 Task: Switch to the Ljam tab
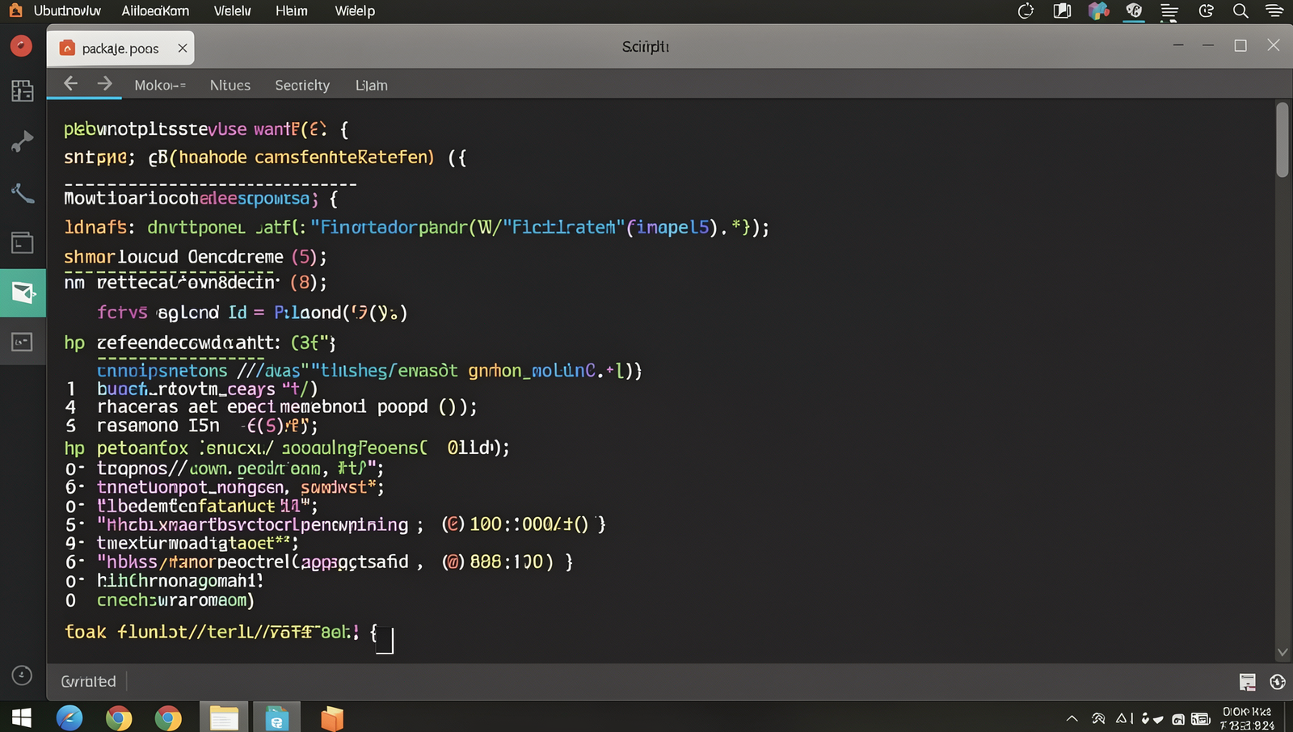click(372, 85)
